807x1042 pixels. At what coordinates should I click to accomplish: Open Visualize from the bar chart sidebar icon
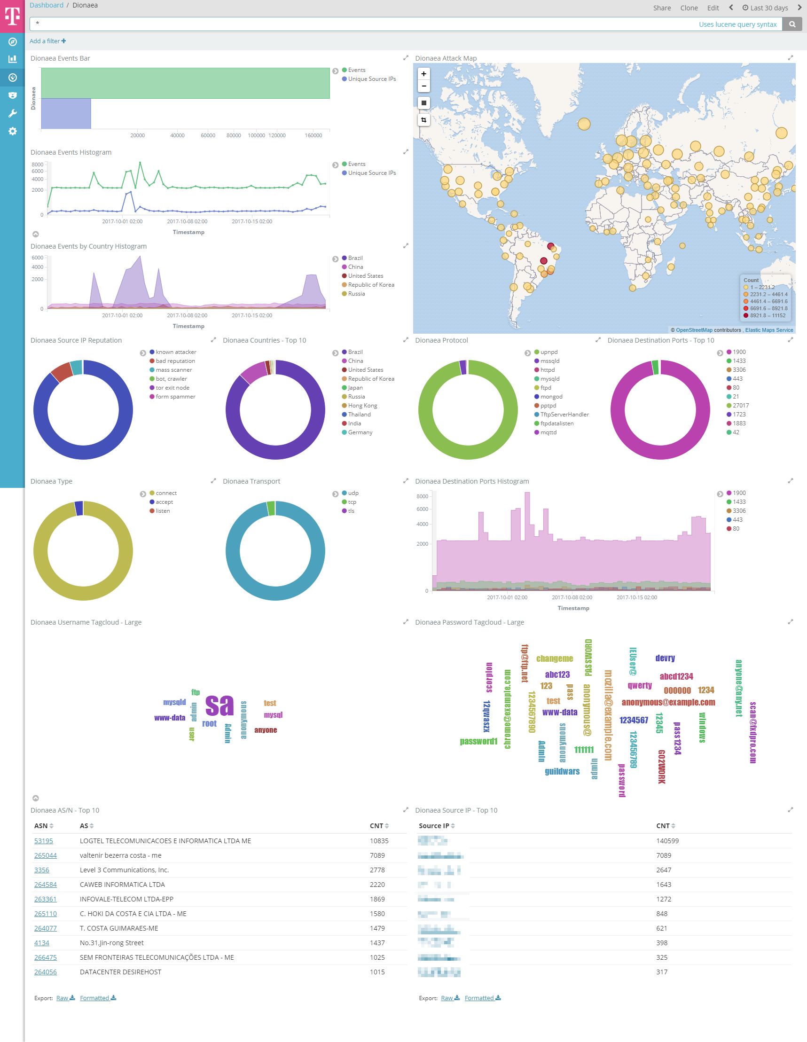[x=12, y=59]
